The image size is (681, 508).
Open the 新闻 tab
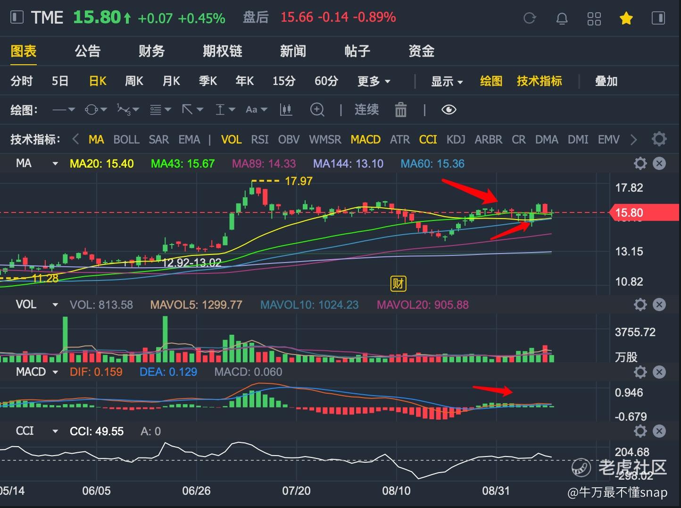293,51
